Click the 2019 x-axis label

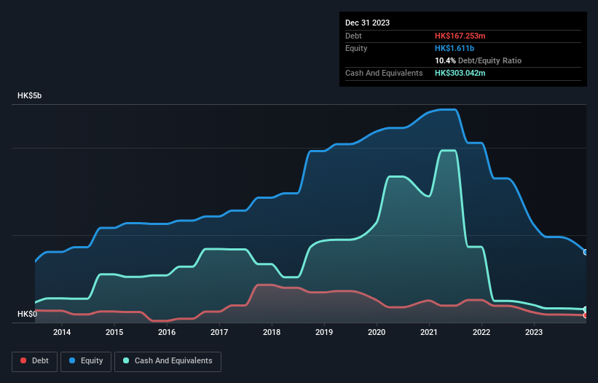point(324,332)
